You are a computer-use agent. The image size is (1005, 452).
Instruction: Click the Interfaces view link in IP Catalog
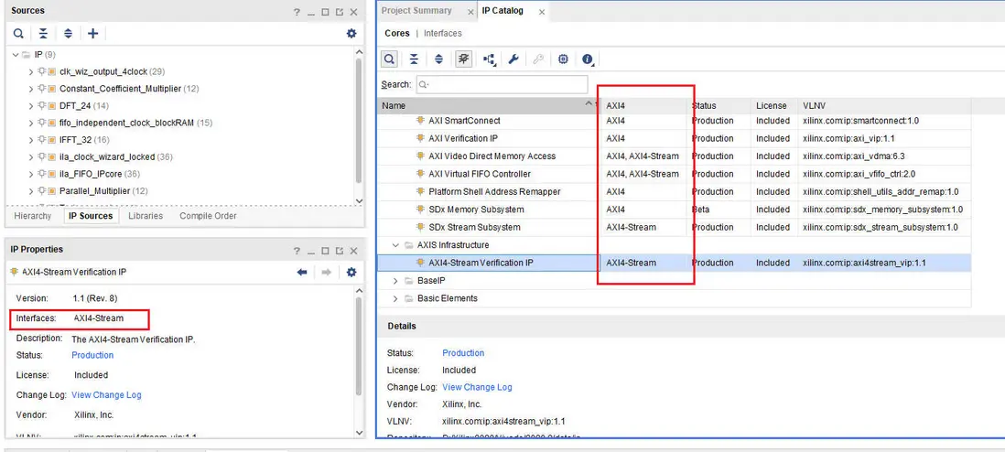[x=442, y=34]
